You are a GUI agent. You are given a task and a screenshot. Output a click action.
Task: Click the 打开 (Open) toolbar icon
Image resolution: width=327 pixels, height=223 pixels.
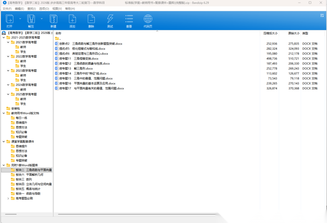[9, 20]
